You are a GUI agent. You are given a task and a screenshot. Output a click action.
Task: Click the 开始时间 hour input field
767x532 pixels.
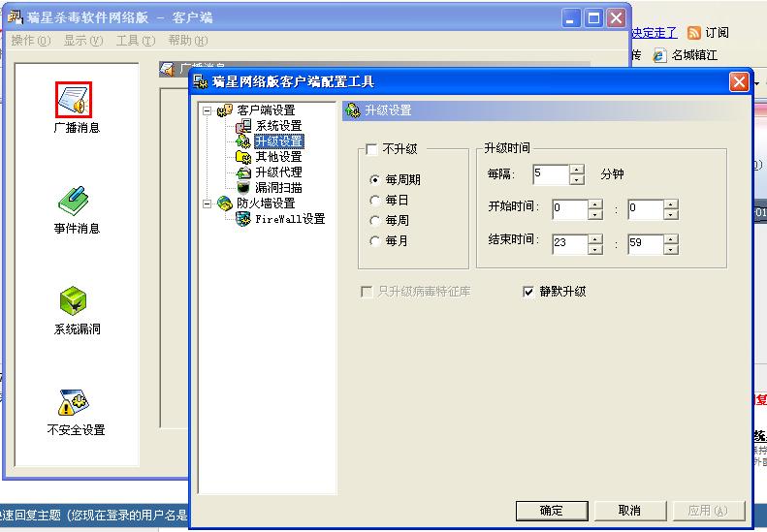pyautogui.click(x=569, y=209)
